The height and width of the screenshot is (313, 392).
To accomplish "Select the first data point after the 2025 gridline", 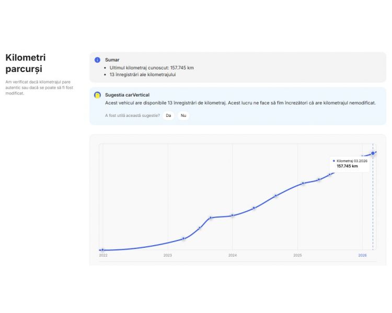I will (x=303, y=184).
